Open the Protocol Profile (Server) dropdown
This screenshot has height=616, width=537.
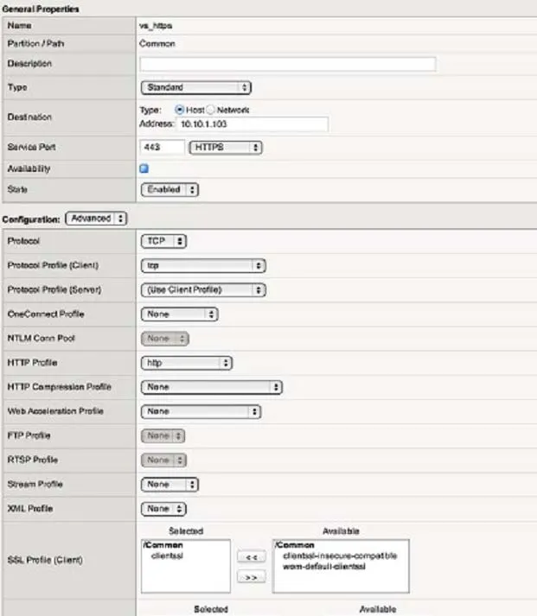pos(203,290)
